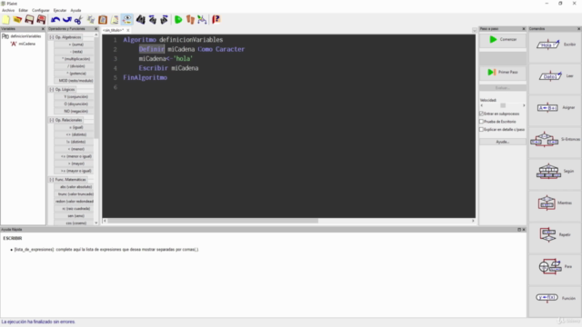Insert the Leer command
This screenshot has width=582, height=327.
tap(556, 76)
